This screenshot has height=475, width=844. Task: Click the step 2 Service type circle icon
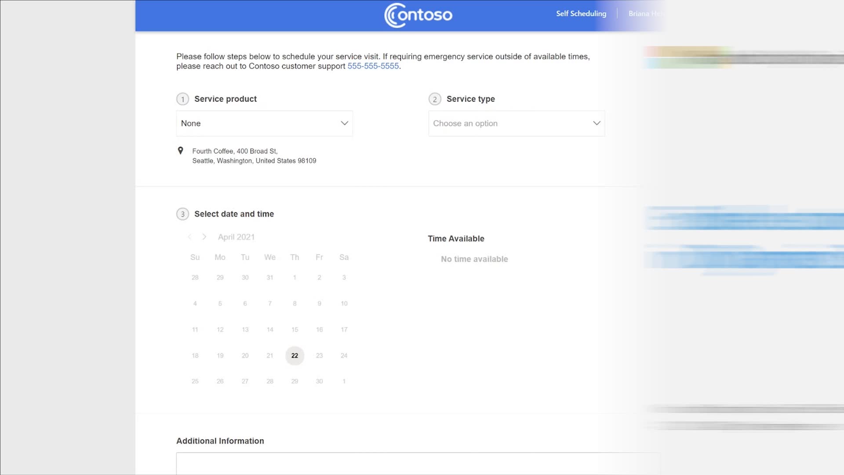pyautogui.click(x=435, y=99)
